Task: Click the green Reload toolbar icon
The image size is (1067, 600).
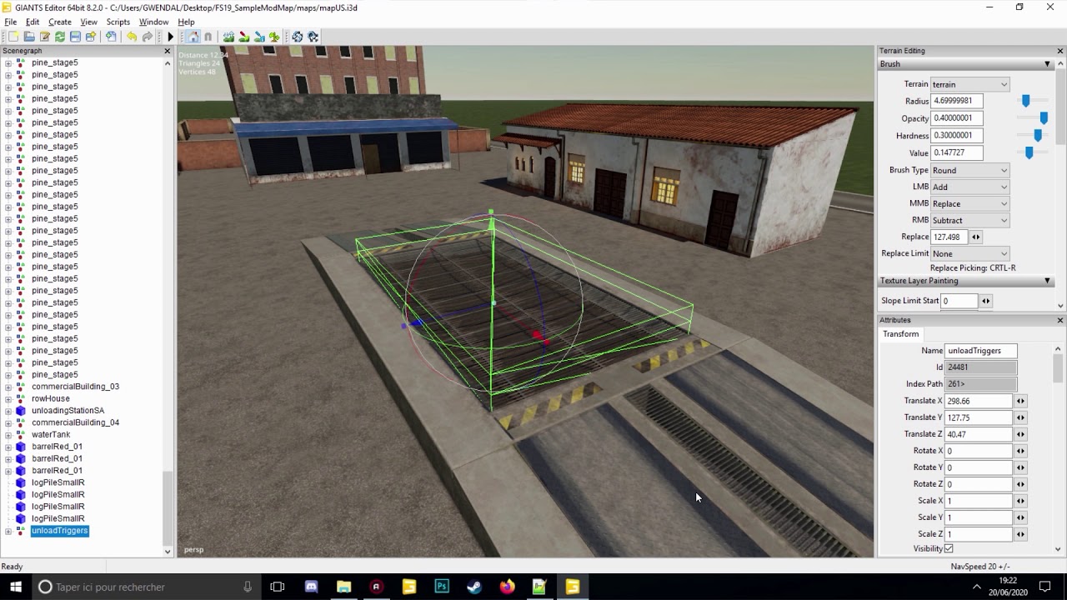Action: (60, 37)
